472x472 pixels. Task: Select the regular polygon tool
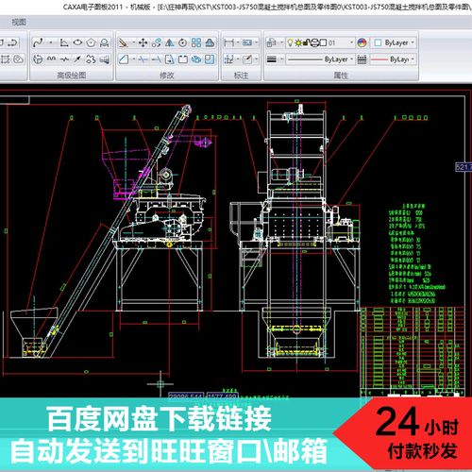click(91, 42)
